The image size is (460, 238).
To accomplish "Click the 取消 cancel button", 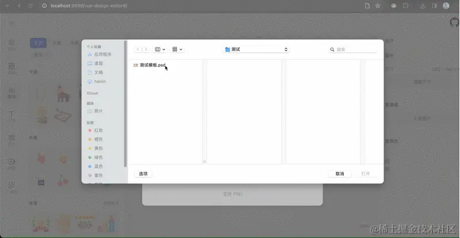I will click(340, 174).
